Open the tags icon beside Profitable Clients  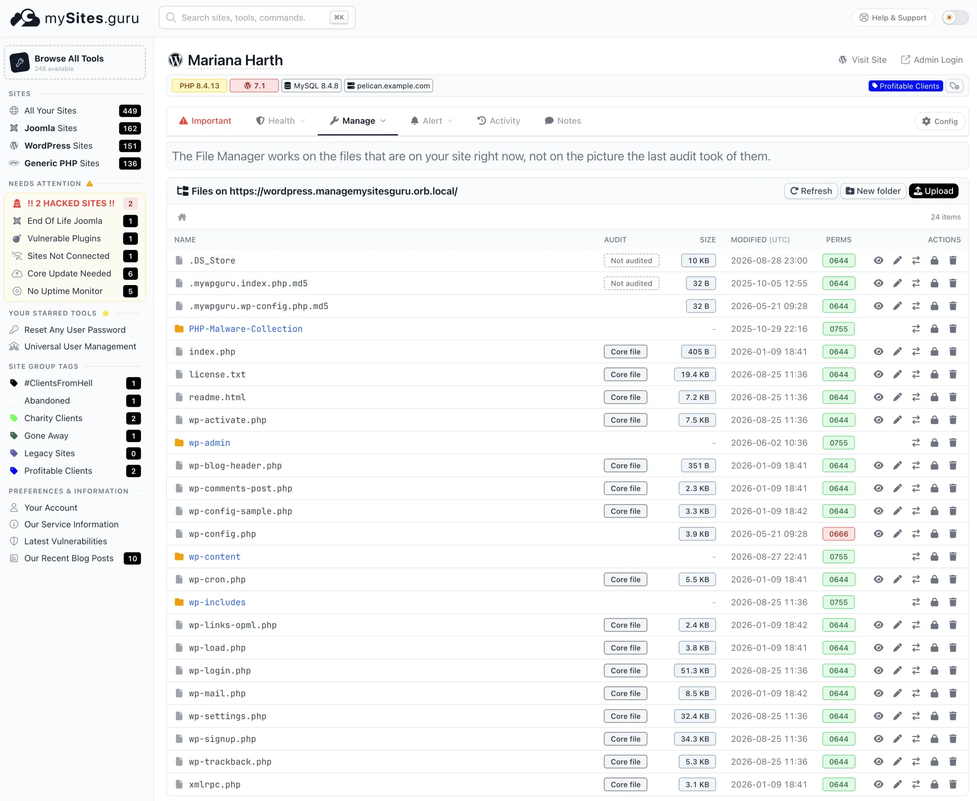click(954, 86)
